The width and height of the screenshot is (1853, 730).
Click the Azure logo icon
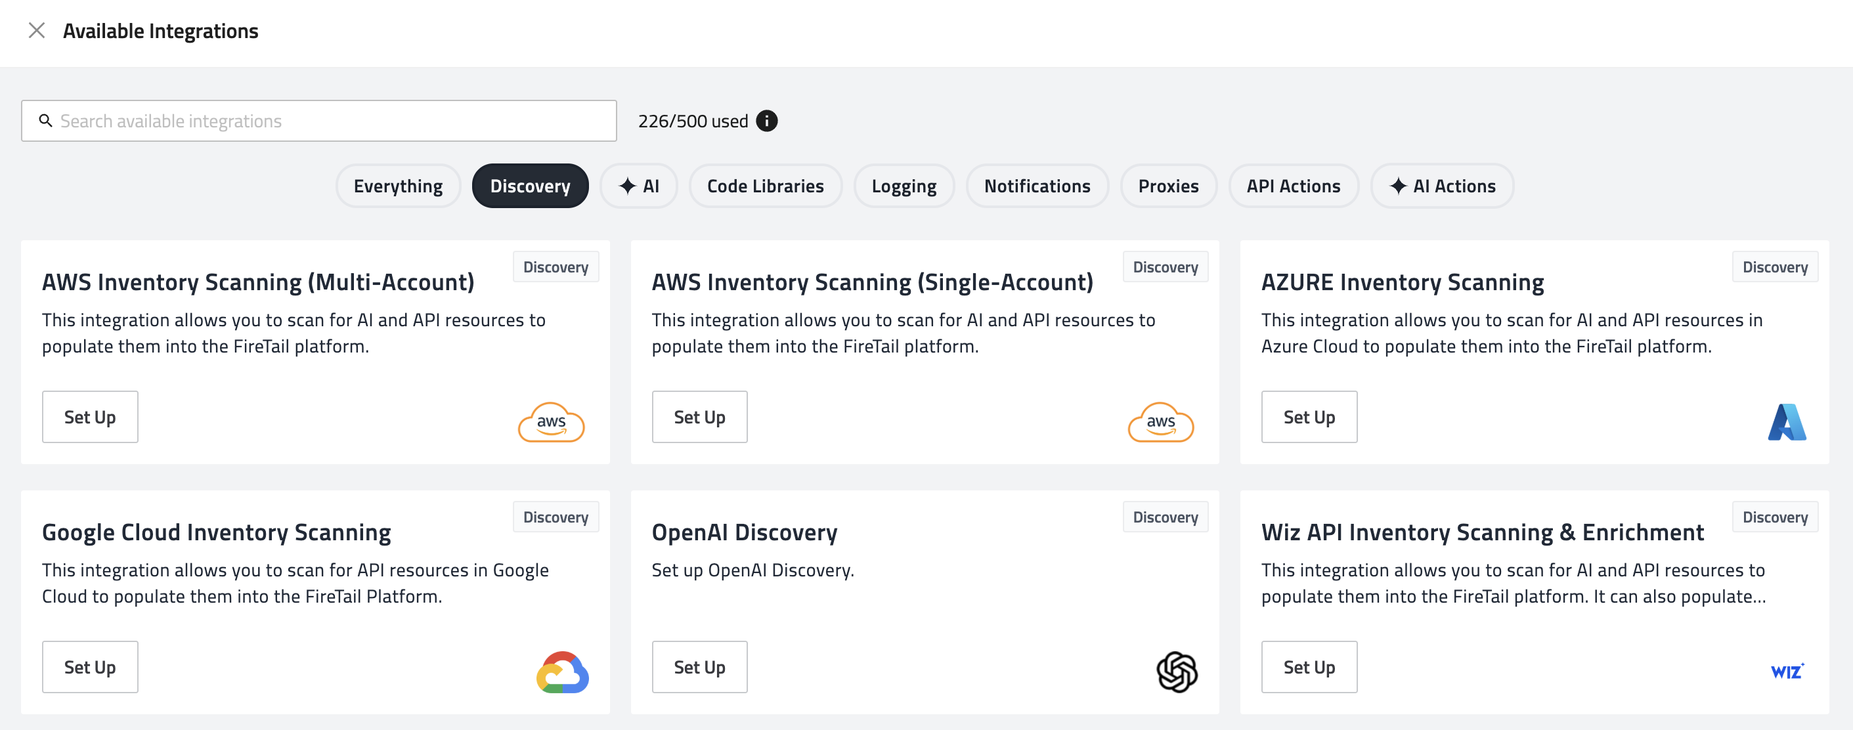coord(1786,422)
